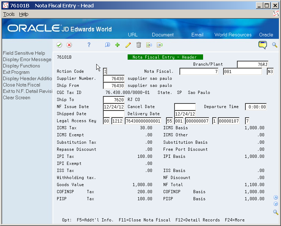Image resolution: width=281 pixels, height=226 pixels.
Task: Click the trash can delete icon
Action: pos(139,45)
